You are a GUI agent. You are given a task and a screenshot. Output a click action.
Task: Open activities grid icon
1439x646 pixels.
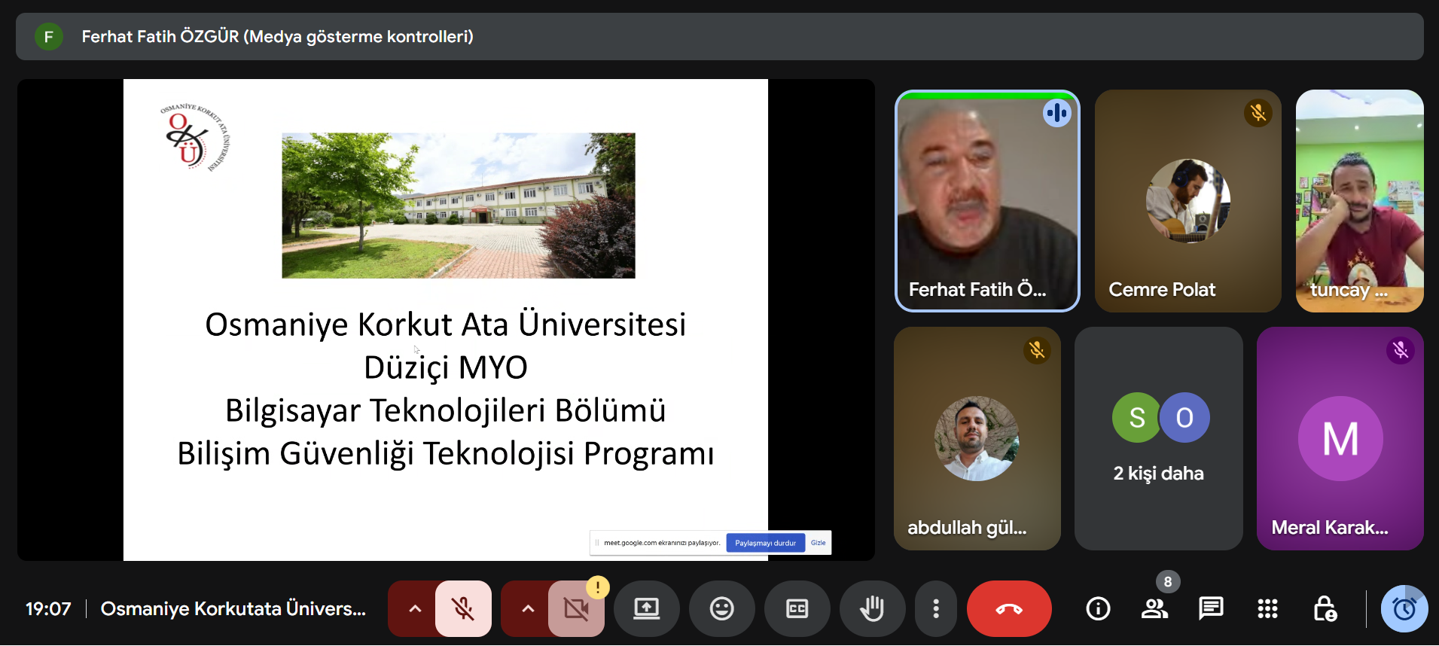[1267, 608]
